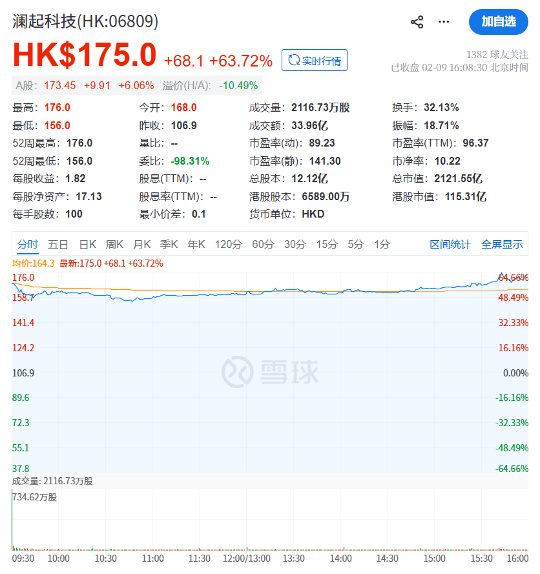Select the 5分 interval tab

coord(356,244)
